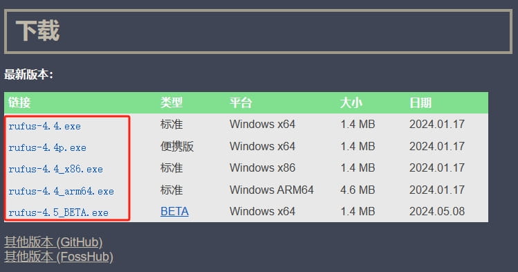
Task: Click the 4.6 MB size cell
Action: 358,190
